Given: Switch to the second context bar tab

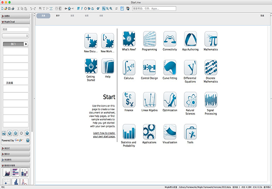Looking at the screenshot, I should click(x=58, y=16).
